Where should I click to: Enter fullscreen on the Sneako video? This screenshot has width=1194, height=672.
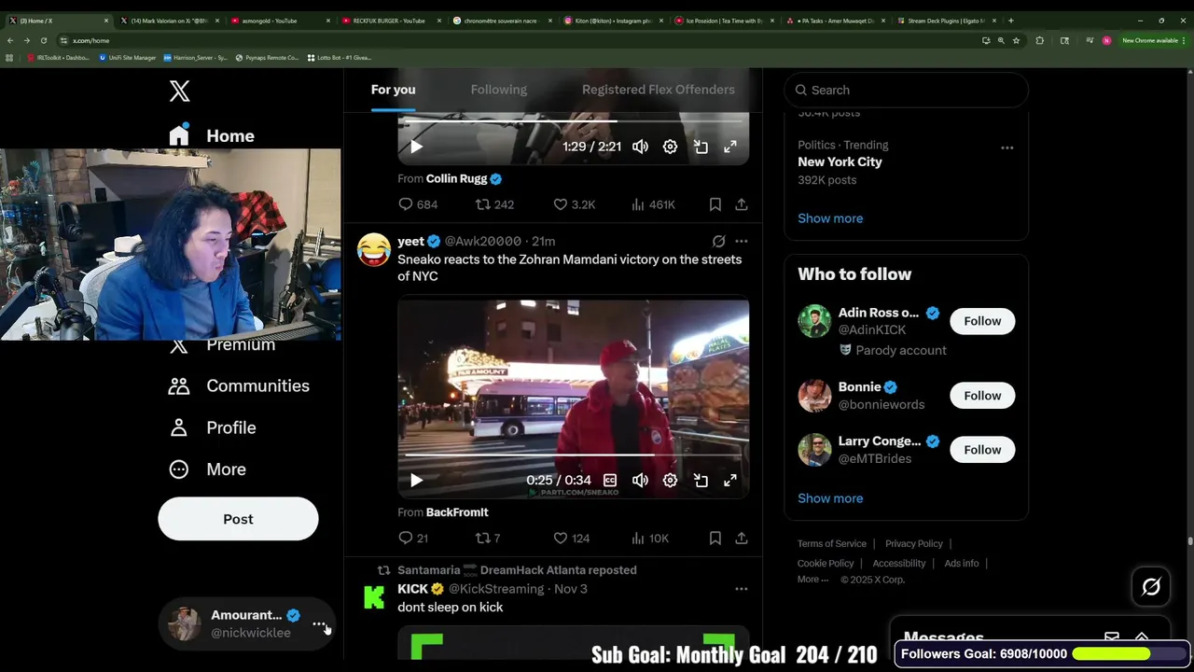coord(730,481)
